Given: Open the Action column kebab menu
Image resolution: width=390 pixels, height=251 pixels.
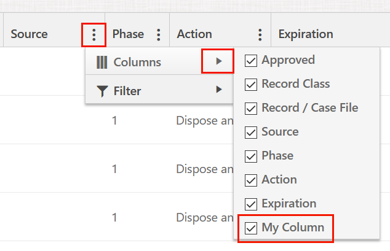Looking at the screenshot, I should click(260, 34).
